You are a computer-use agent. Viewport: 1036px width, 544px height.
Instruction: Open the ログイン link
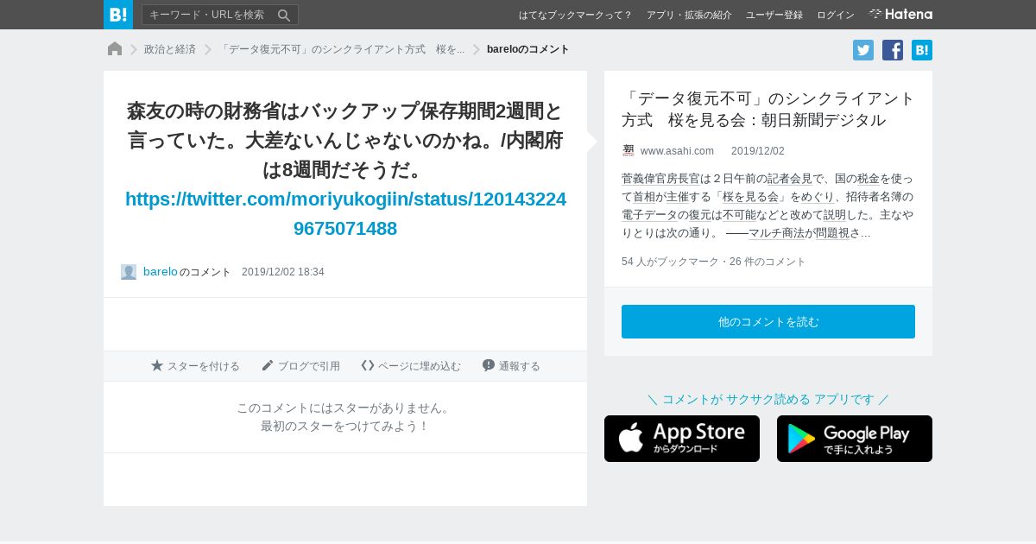(836, 15)
